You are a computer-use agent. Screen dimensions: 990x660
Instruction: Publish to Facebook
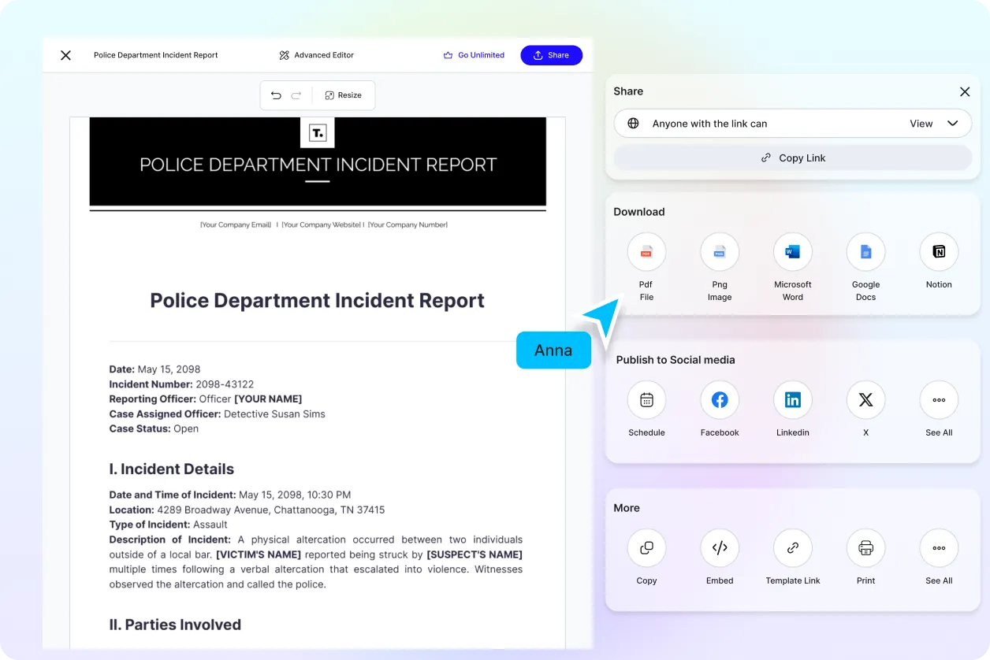(720, 400)
